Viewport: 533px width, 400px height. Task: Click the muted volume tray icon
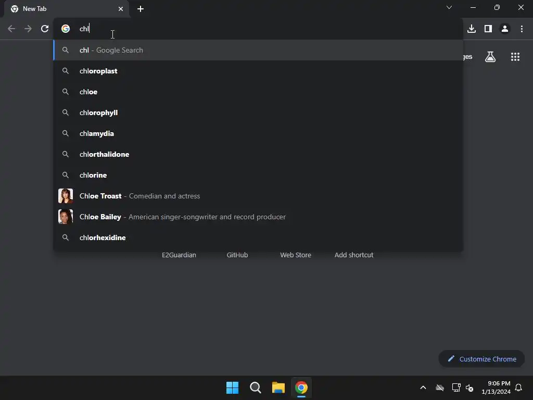click(x=469, y=387)
